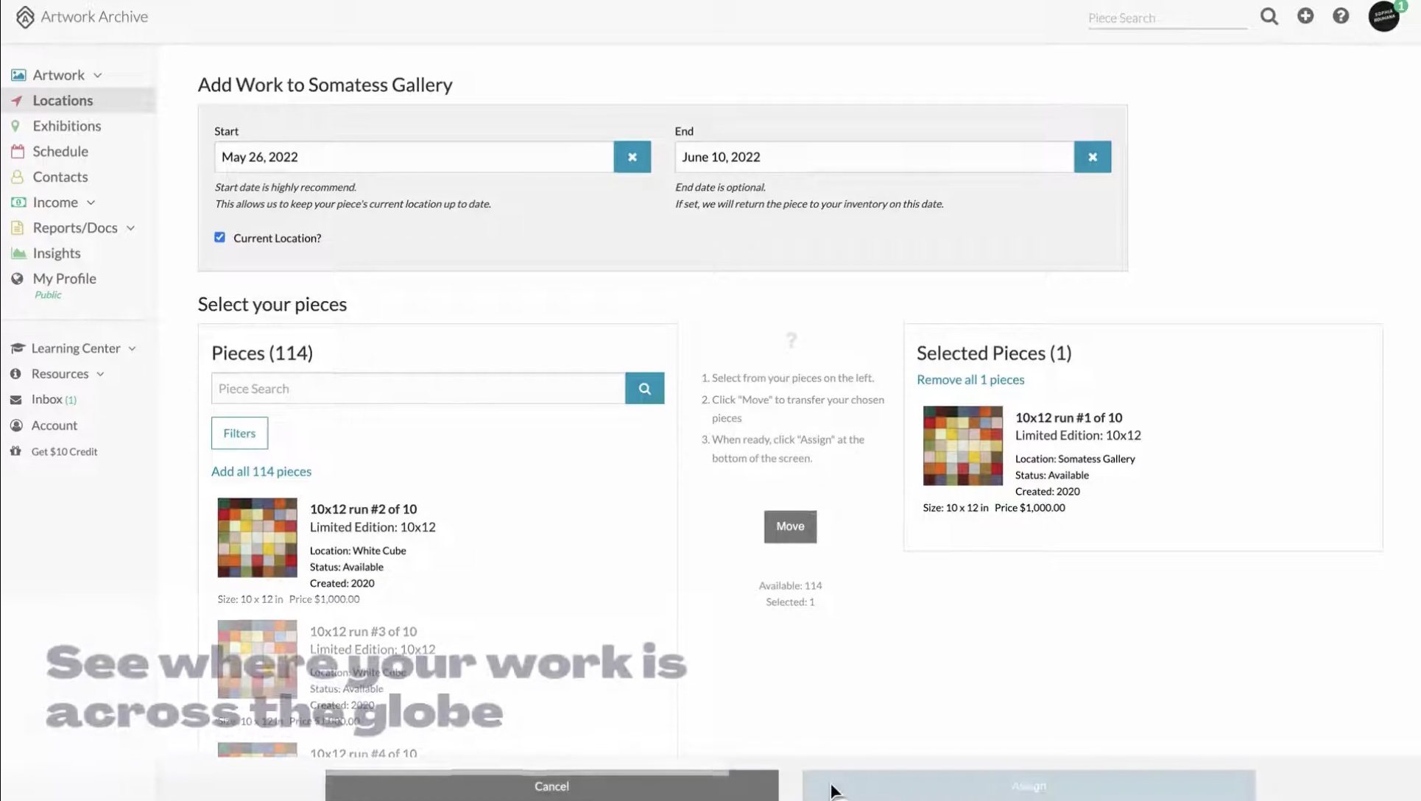Click Remove all 1 pieces link
This screenshot has height=801, width=1421.
pyautogui.click(x=970, y=380)
